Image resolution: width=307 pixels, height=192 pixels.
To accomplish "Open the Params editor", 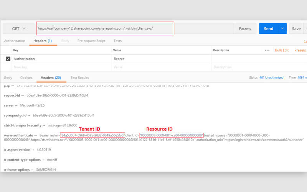I will pyautogui.click(x=245, y=29).
